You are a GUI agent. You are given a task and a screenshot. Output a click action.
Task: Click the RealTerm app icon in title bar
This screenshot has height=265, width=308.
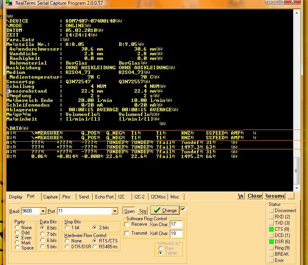point(10,3)
